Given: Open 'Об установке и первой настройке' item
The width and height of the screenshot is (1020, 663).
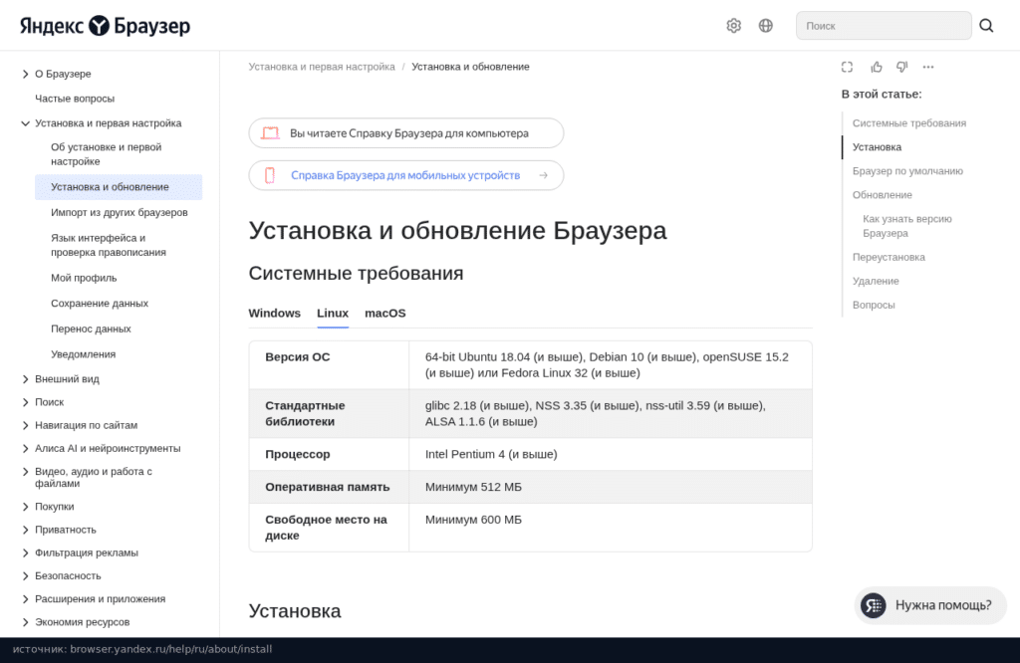Looking at the screenshot, I should [106, 154].
